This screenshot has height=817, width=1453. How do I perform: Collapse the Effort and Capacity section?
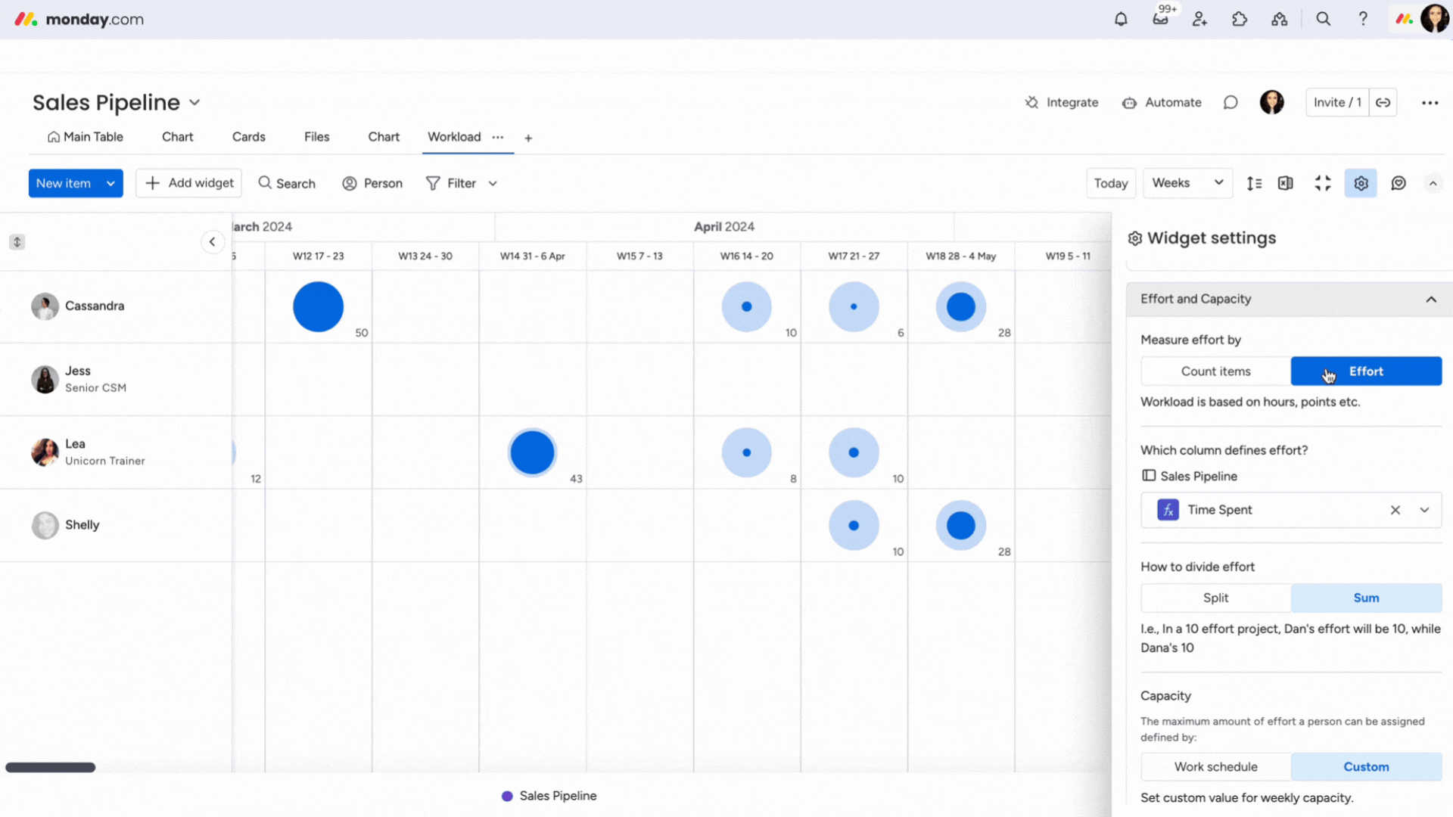click(x=1431, y=300)
